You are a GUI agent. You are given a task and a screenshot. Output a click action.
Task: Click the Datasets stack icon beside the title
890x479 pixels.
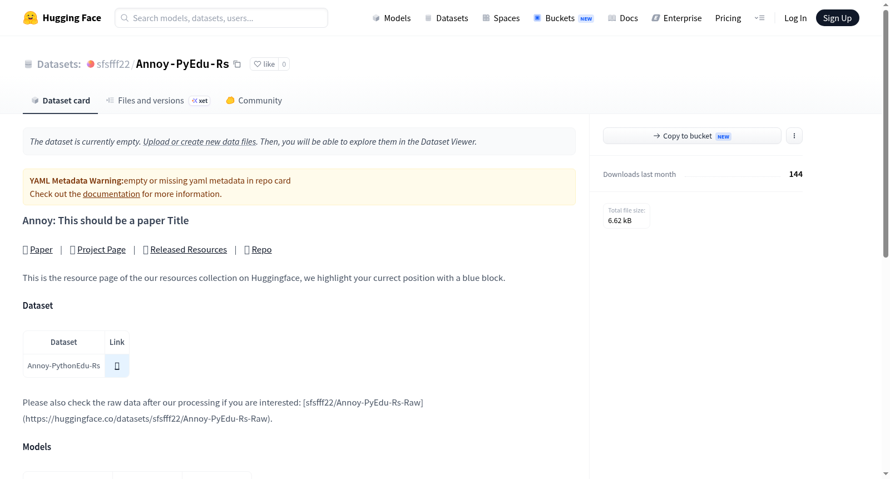point(28,64)
